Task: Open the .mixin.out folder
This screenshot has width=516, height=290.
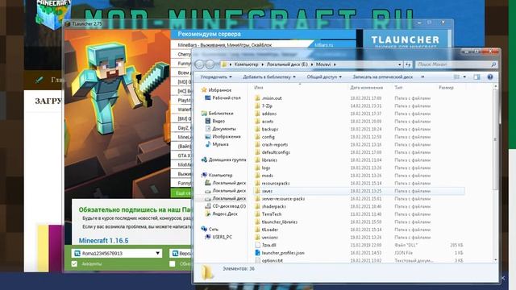Action: click(272, 98)
